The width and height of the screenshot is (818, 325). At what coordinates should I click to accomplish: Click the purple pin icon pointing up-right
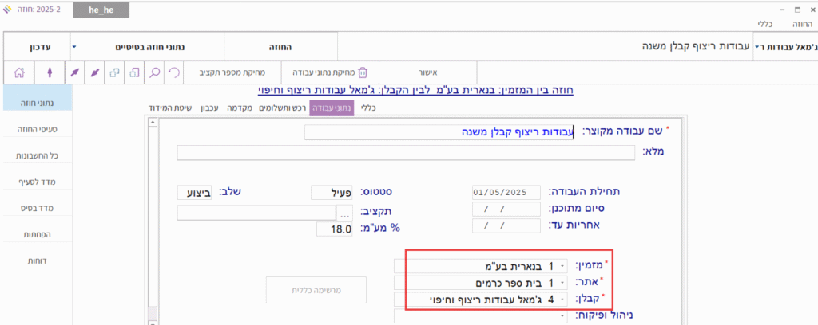click(x=73, y=72)
